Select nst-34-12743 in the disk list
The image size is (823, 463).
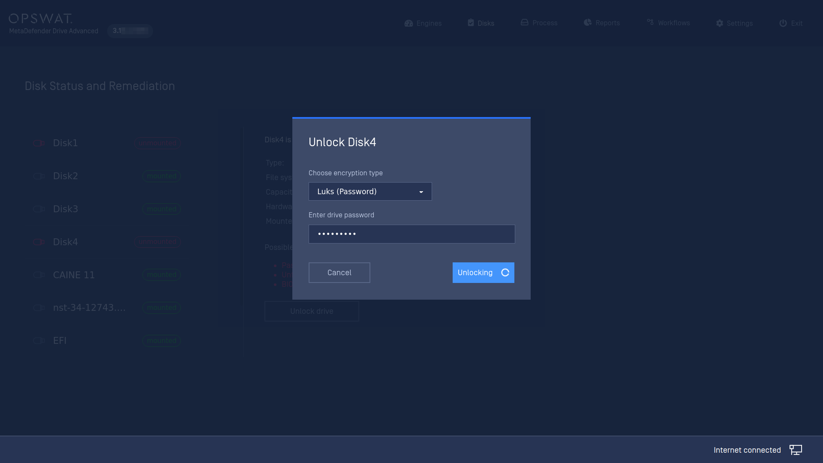click(107, 308)
